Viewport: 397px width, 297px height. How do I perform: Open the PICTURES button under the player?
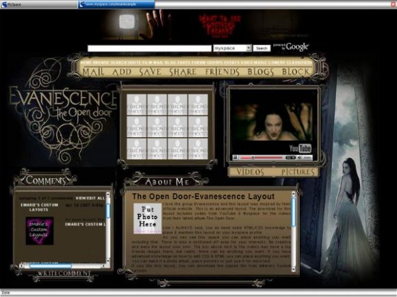[x=298, y=172]
